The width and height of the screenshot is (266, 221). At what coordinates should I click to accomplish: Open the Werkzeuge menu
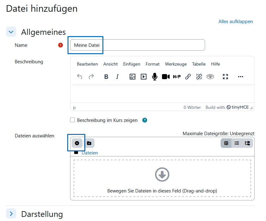pos(176,64)
